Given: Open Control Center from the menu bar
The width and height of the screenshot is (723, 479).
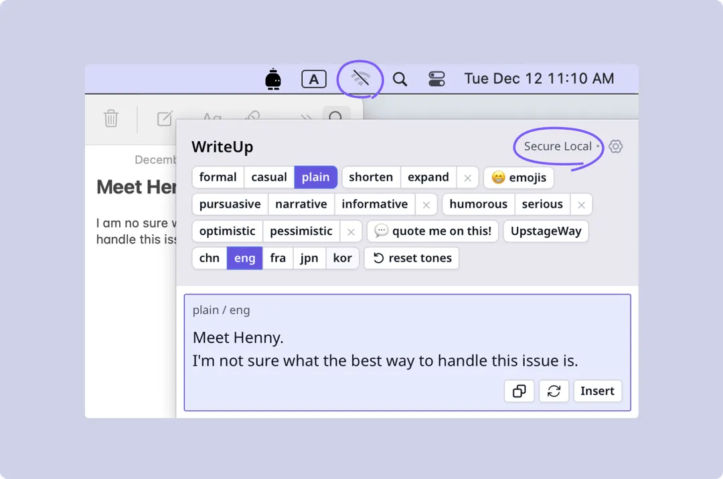Looking at the screenshot, I should pos(436,78).
